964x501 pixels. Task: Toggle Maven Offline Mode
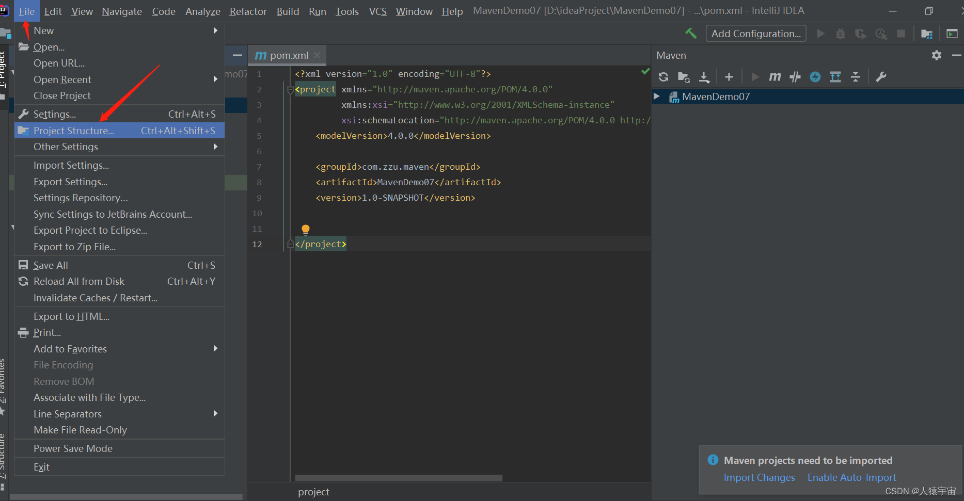click(x=795, y=77)
